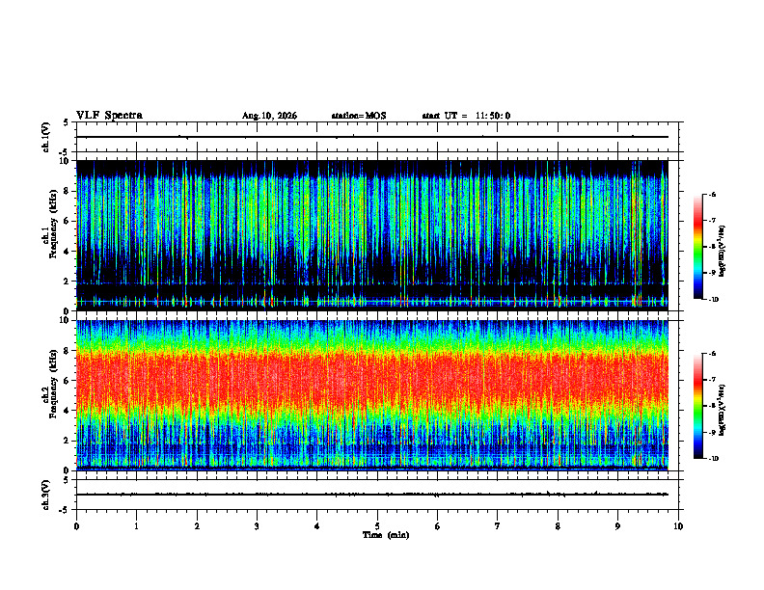
Task: Click the "-5" tick label on the ch.3(V) axis
Action: point(66,510)
